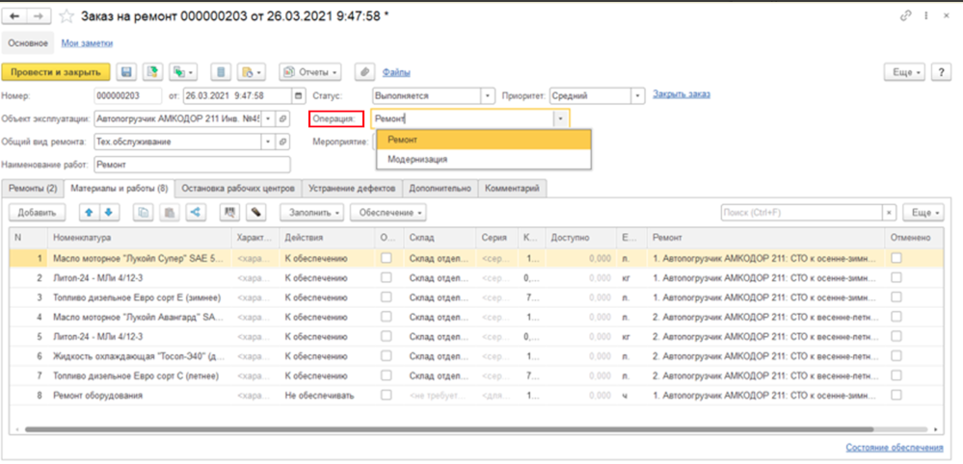Switch to Устранение дефектов tab
Image resolution: width=963 pixels, height=464 pixels.
click(353, 189)
